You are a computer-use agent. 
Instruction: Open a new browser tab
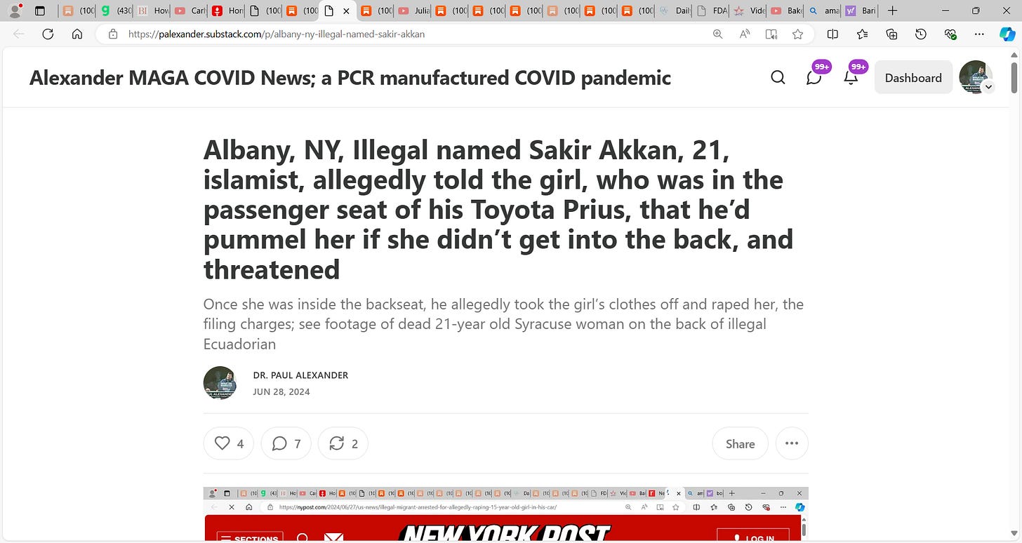click(x=892, y=11)
